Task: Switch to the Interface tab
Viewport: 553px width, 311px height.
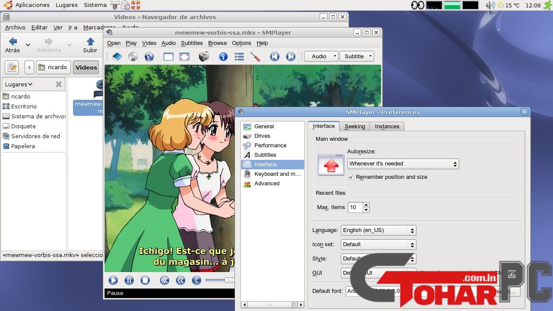Action: tap(324, 126)
